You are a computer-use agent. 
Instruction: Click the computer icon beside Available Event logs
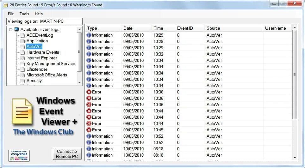[x=16, y=29]
